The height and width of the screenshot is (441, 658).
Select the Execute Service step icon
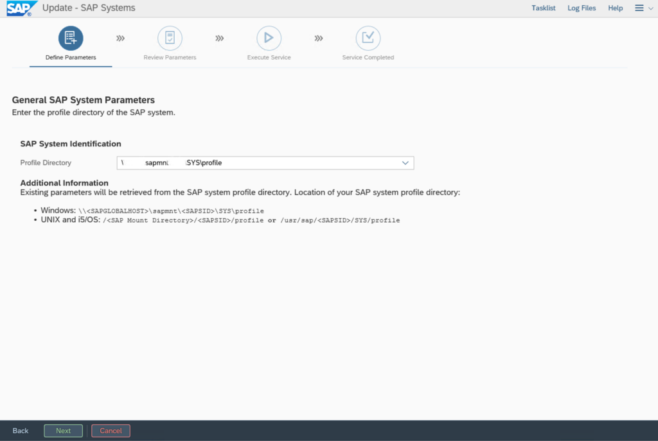269,38
